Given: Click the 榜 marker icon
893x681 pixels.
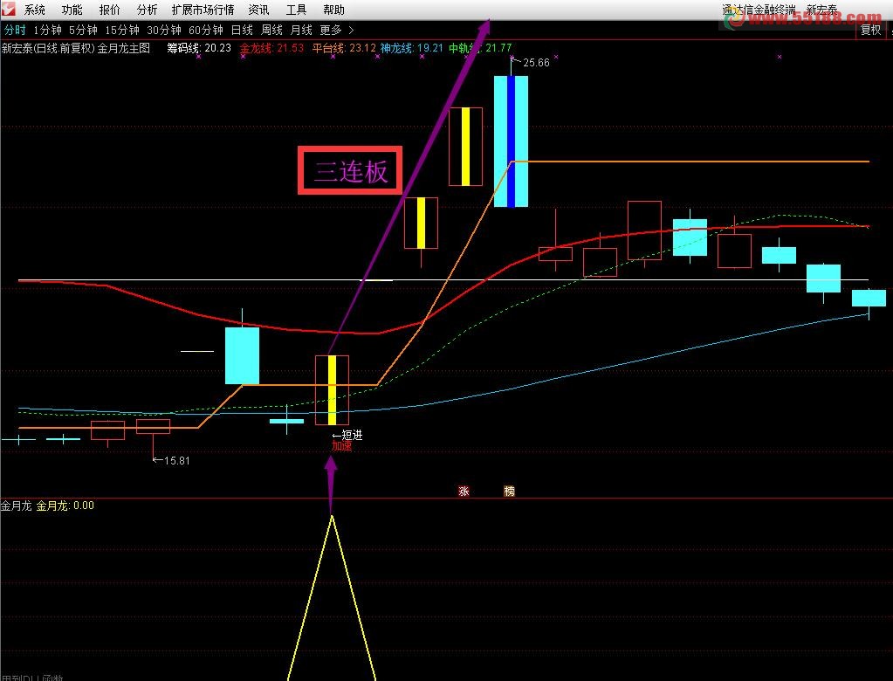Looking at the screenshot, I should click(509, 492).
